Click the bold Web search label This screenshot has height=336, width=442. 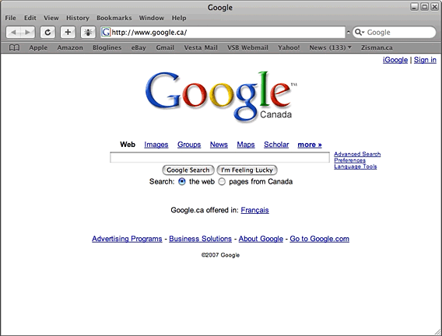128,145
